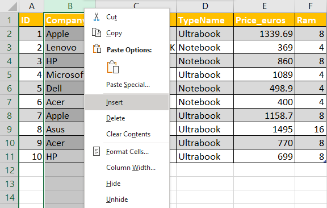The width and height of the screenshot is (327, 208).
Task: Click the price cell 498.9
Action: [265, 88]
